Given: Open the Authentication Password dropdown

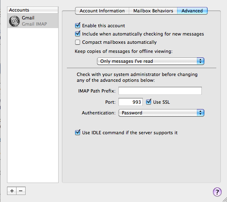Looking at the screenshot, I should click(x=161, y=113).
